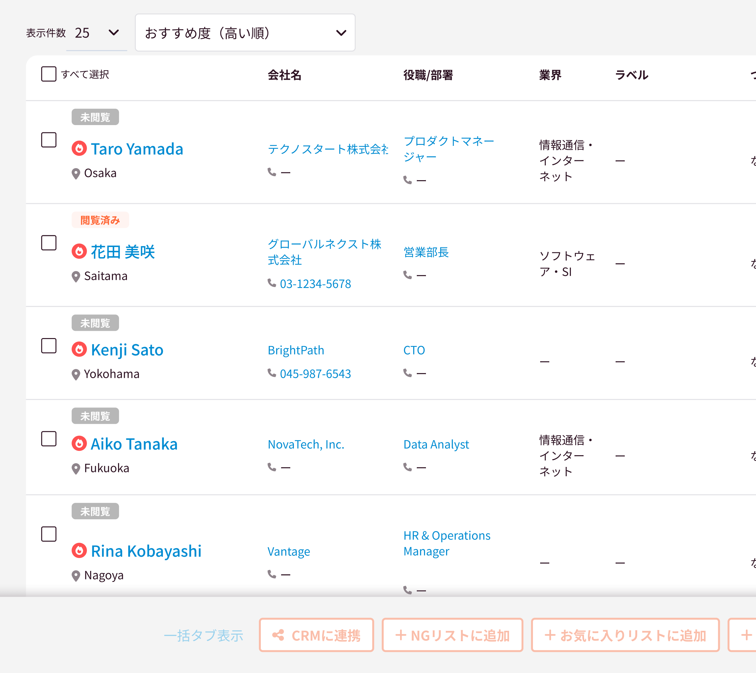
Task: Click the 役職/部署 column header
Action: (x=428, y=75)
